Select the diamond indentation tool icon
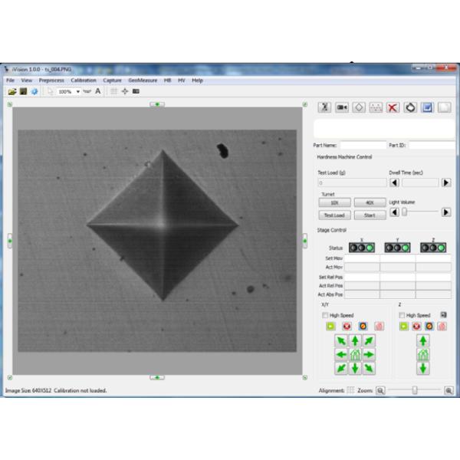Image resolution: width=460 pixels, height=460 pixels. (358, 108)
